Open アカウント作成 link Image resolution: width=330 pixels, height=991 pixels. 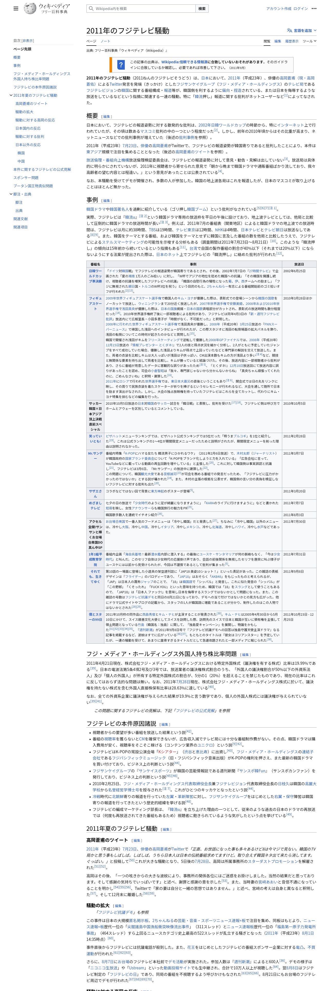pos(279,8)
